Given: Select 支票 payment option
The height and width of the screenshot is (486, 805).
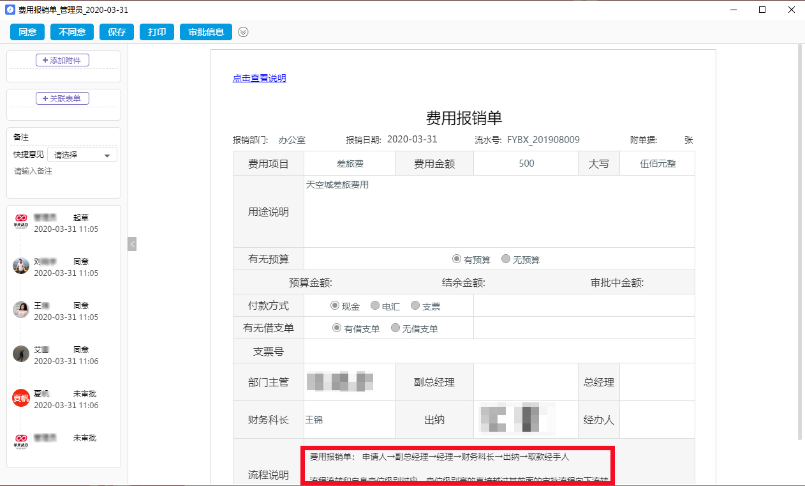Looking at the screenshot, I should pyautogui.click(x=415, y=305).
